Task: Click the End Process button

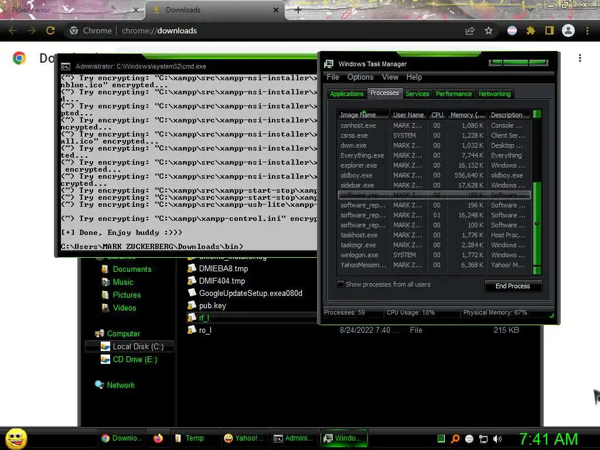Action: click(513, 286)
